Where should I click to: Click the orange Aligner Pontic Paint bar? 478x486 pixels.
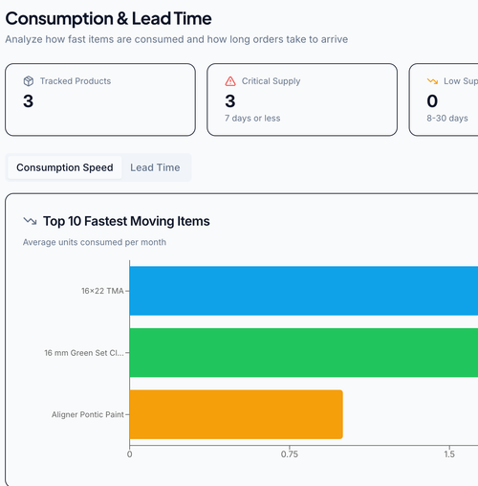pyautogui.click(x=236, y=414)
